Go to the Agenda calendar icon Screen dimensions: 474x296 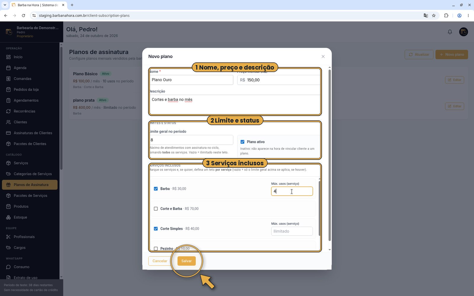tap(8, 68)
